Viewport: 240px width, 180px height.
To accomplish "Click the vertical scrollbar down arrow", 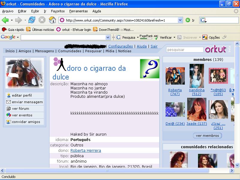I will pyautogui.click(x=237, y=165).
